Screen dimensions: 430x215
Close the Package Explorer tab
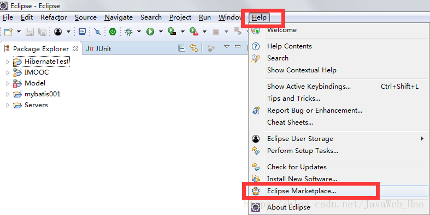[75, 48]
